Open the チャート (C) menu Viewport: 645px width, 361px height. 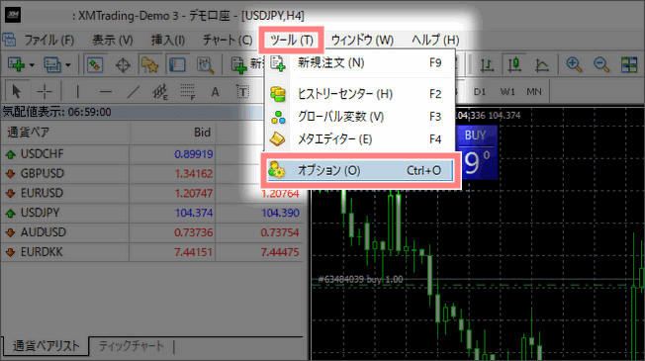tap(228, 40)
